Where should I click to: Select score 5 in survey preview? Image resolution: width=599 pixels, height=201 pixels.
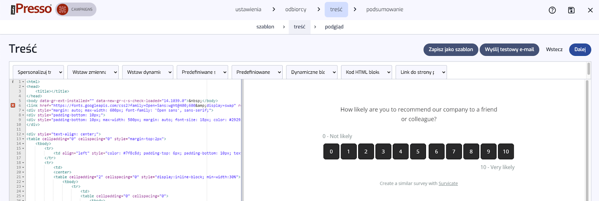click(418, 151)
